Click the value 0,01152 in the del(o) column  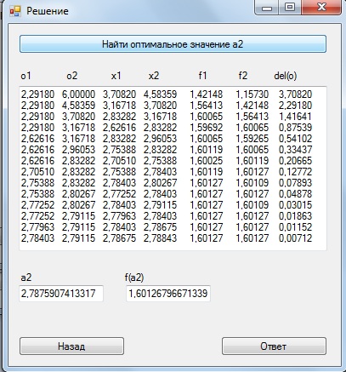coord(295,227)
